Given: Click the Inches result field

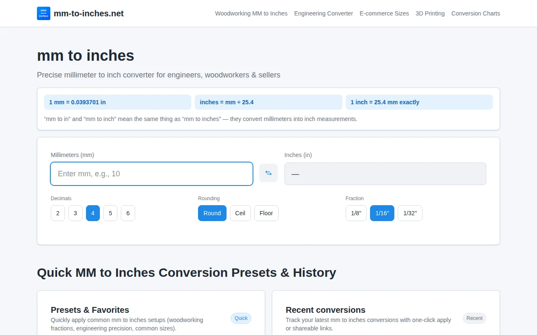Looking at the screenshot, I should click(x=385, y=174).
